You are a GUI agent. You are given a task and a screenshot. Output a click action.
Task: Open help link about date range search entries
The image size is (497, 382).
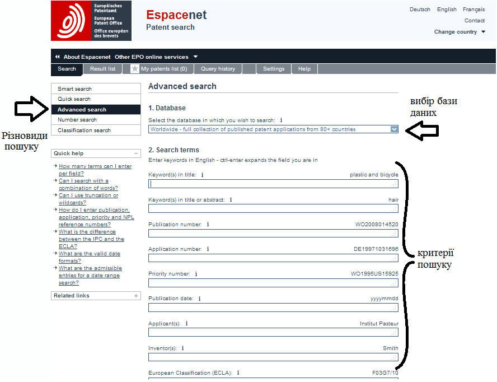90,276
